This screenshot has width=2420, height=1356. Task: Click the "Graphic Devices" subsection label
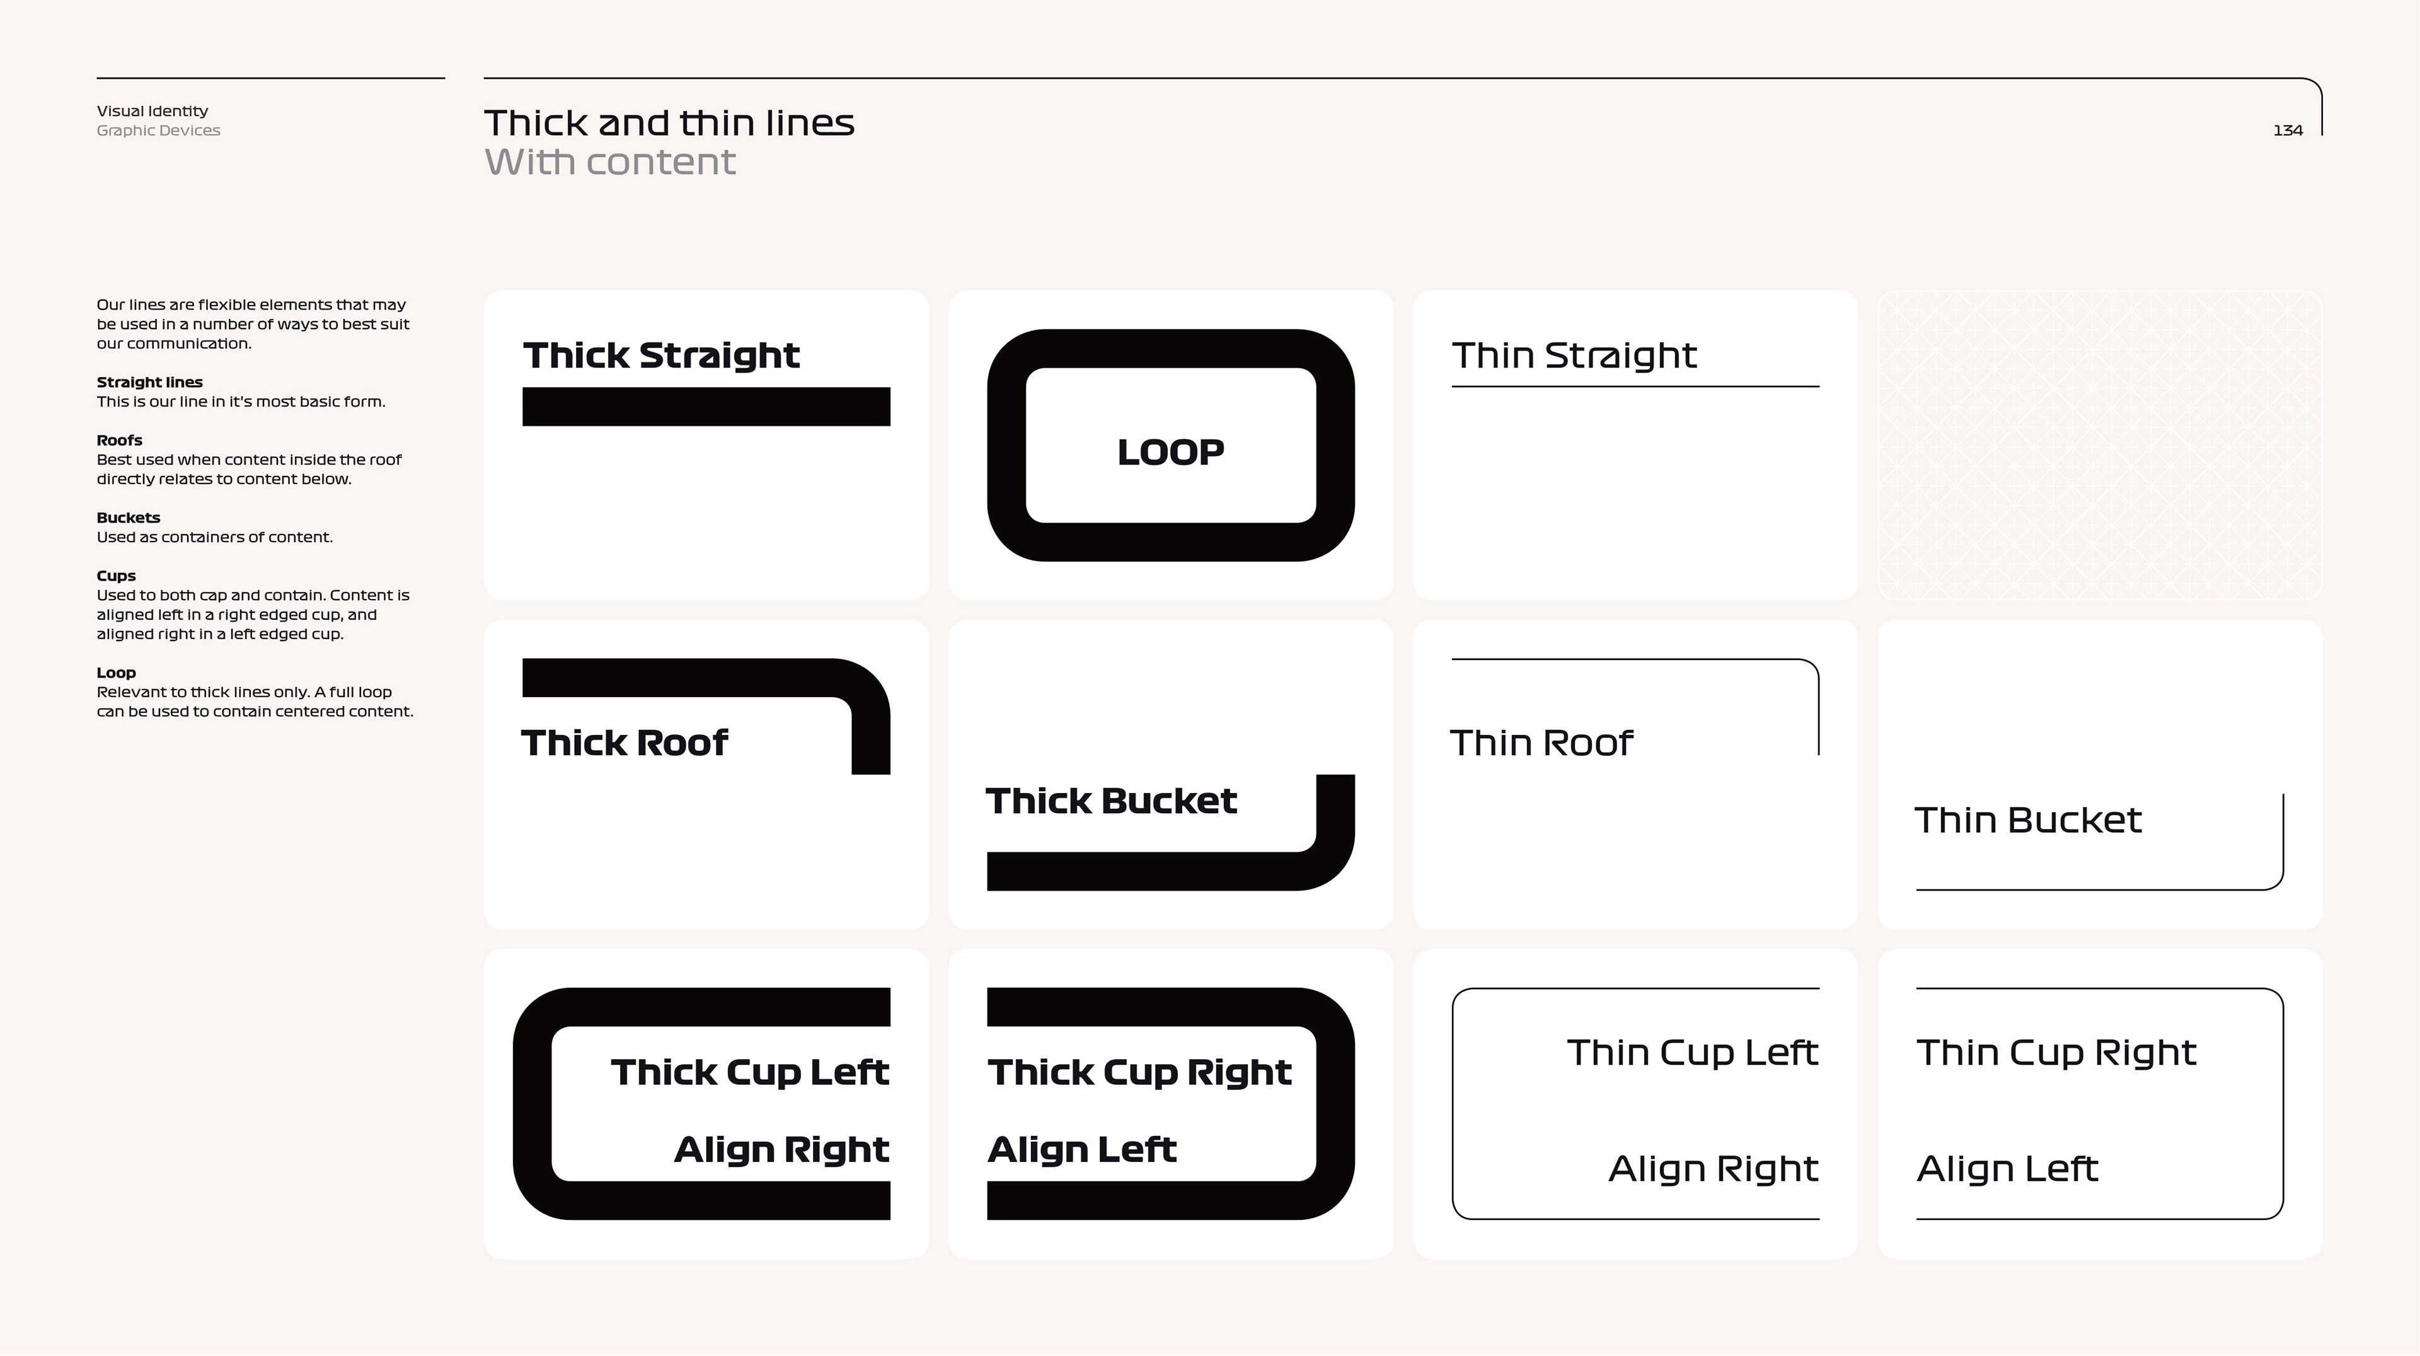tap(159, 130)
